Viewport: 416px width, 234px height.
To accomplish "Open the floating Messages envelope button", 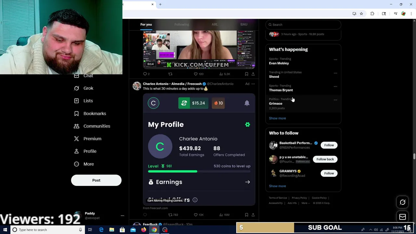I will pyautogui.click(x=403, y=217).
